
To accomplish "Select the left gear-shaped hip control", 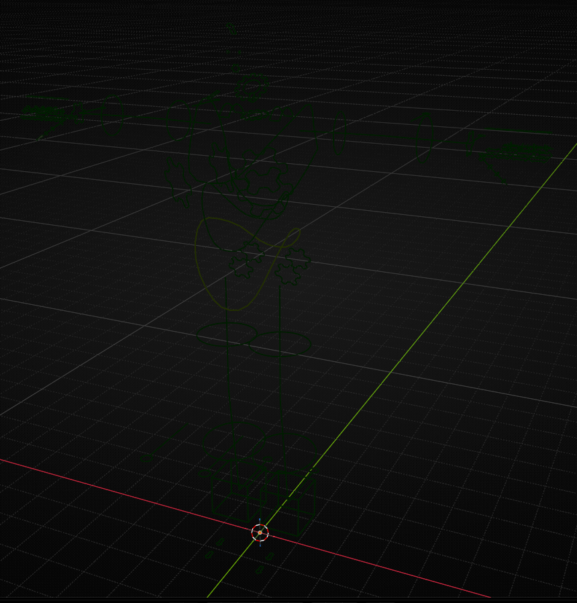I will [x=246, y=261].
